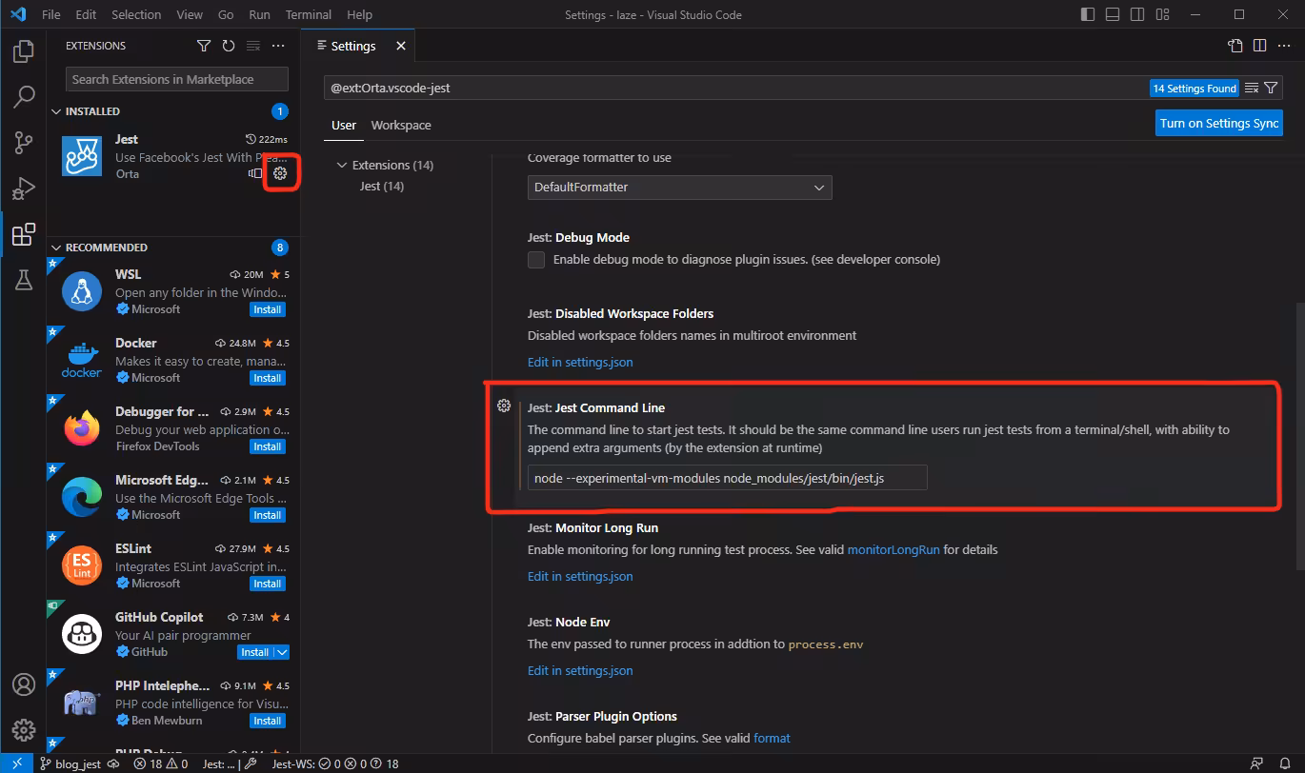Open the monitorLongRun details link
1305x773 pixels.
(893, 549)
